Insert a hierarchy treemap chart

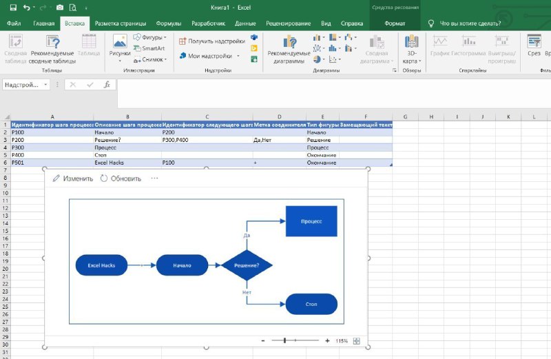tap(333, 37)
